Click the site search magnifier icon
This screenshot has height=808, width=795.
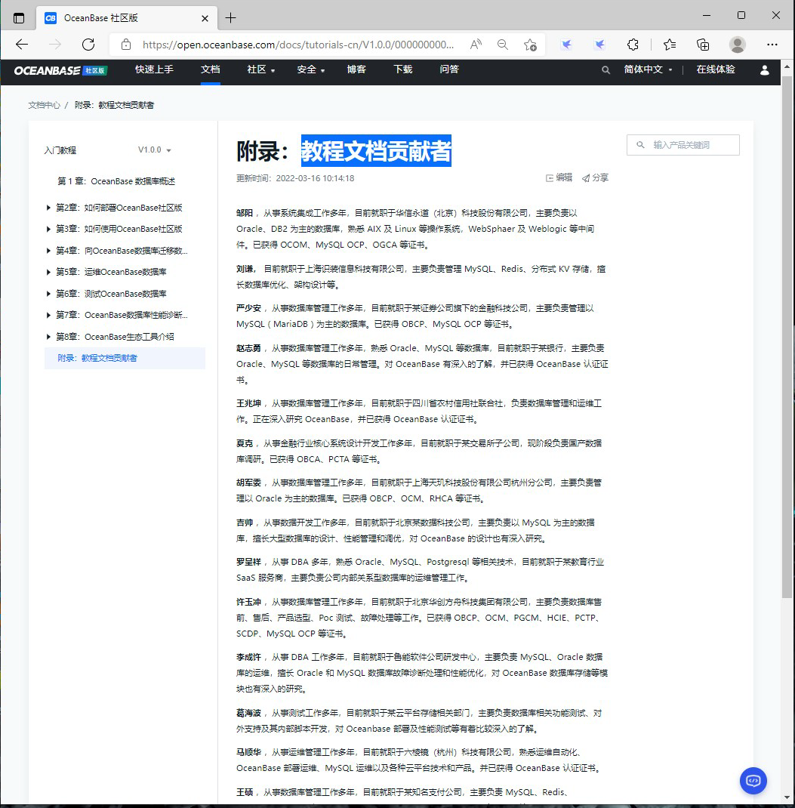[605, 70]
